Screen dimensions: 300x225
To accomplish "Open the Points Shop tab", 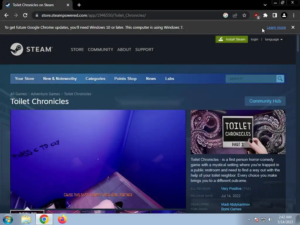I will click(125, 79).
